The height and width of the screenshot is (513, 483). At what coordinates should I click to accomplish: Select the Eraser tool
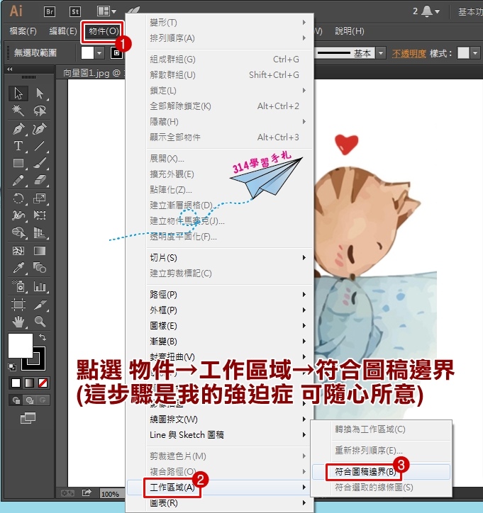[x=40, y=180]
